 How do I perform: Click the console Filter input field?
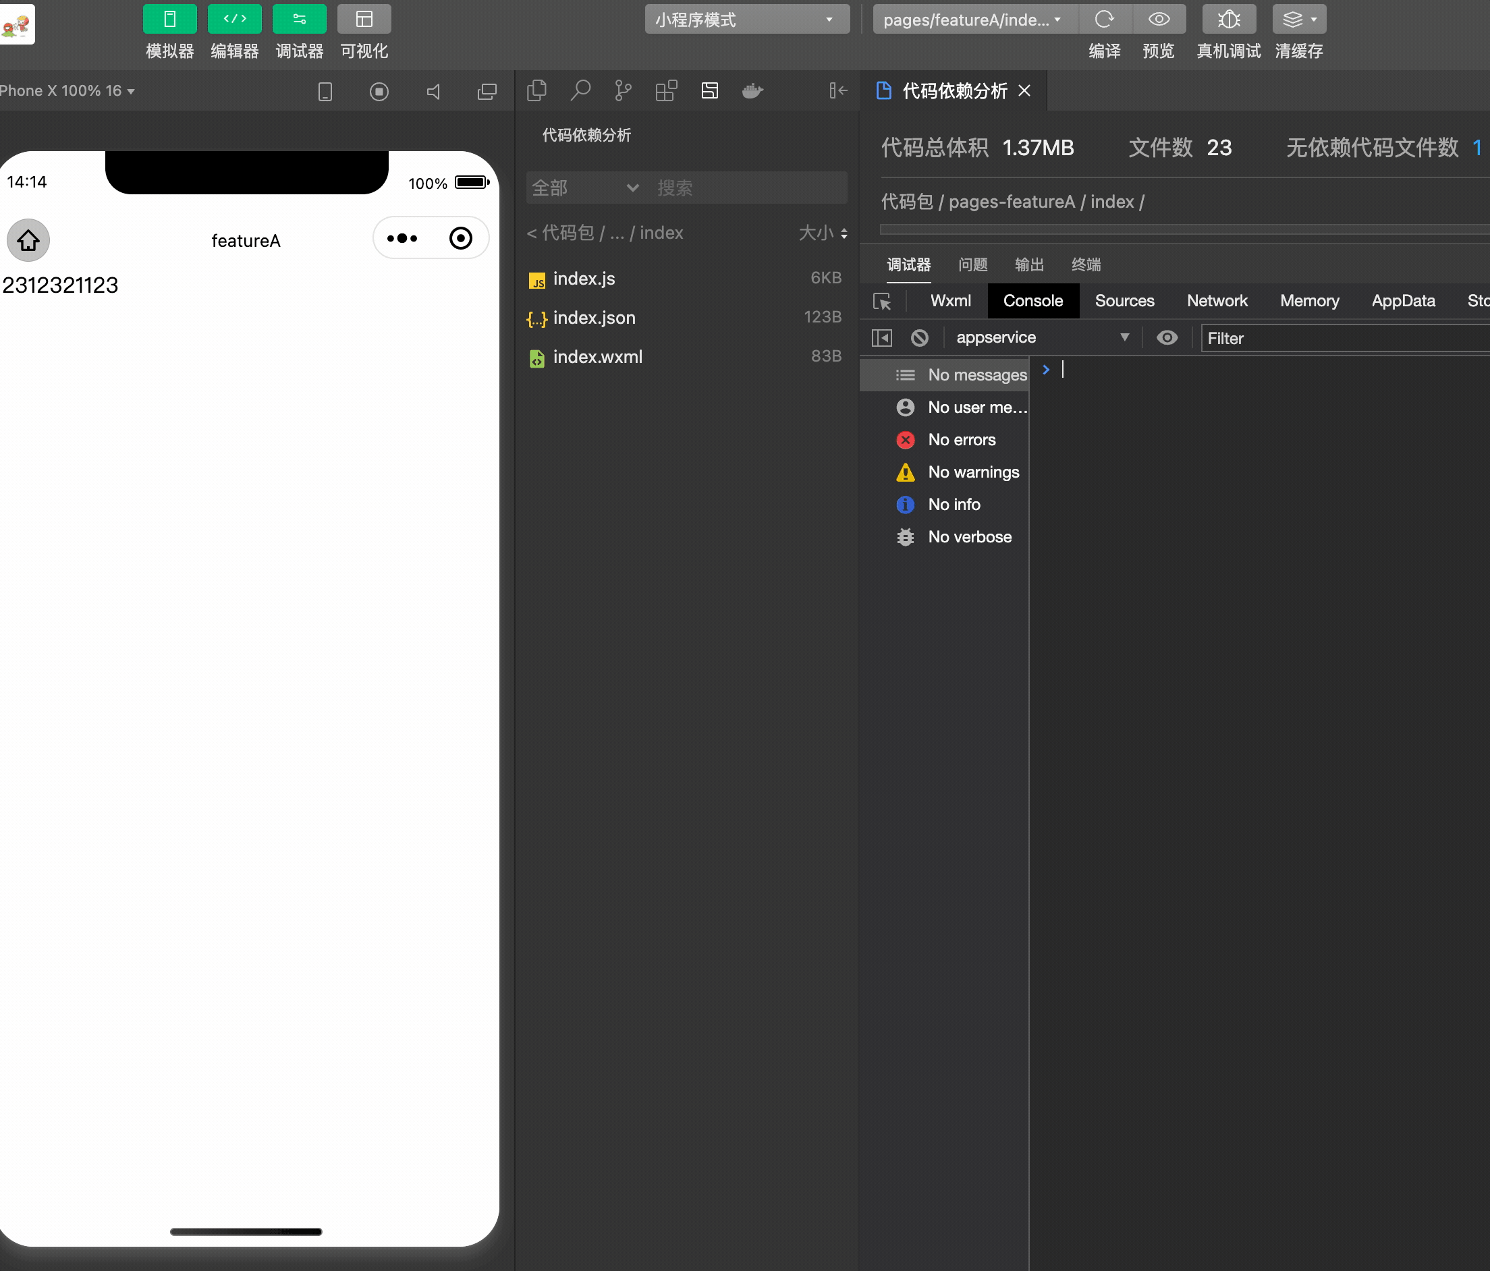(1345, 339)
